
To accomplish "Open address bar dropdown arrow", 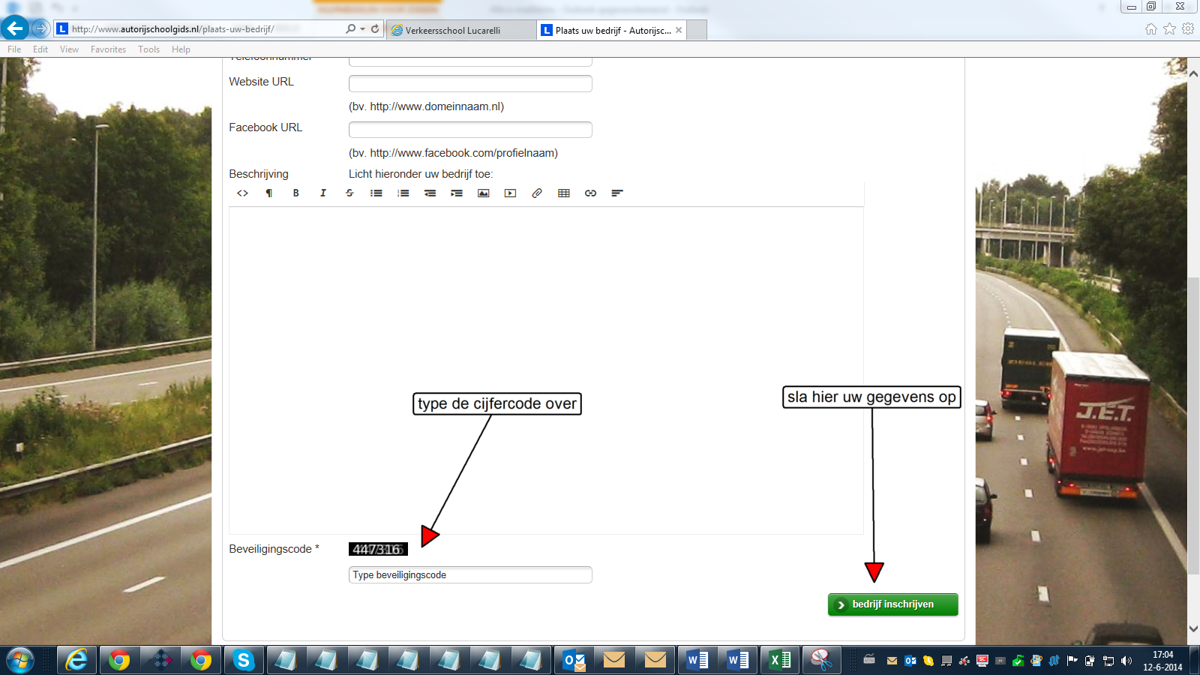I will [x=363, y=28].
